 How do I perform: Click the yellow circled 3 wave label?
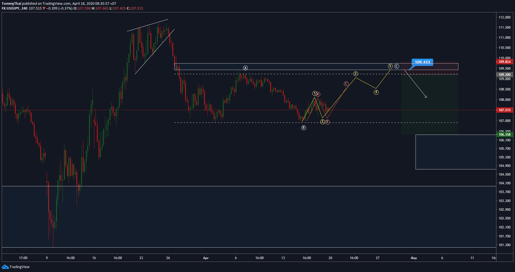click(356, 74)
